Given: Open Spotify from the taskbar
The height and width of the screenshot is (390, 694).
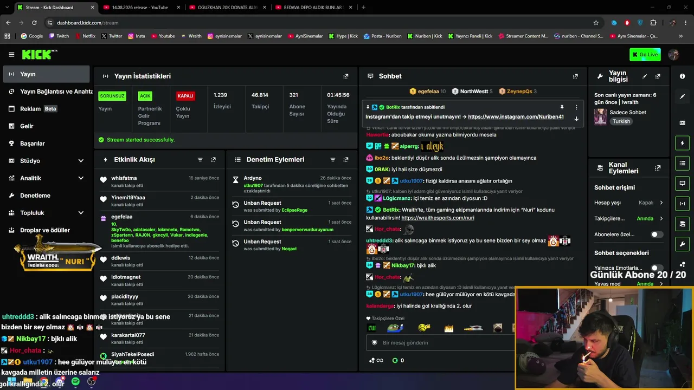Looking at the screenshot, I should pyautogui.click(x=75, y=382).
